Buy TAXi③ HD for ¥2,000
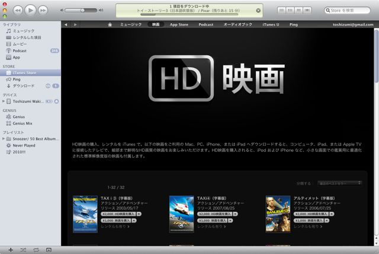Viewport: 379px width, 254px height. tap(118, 214)
